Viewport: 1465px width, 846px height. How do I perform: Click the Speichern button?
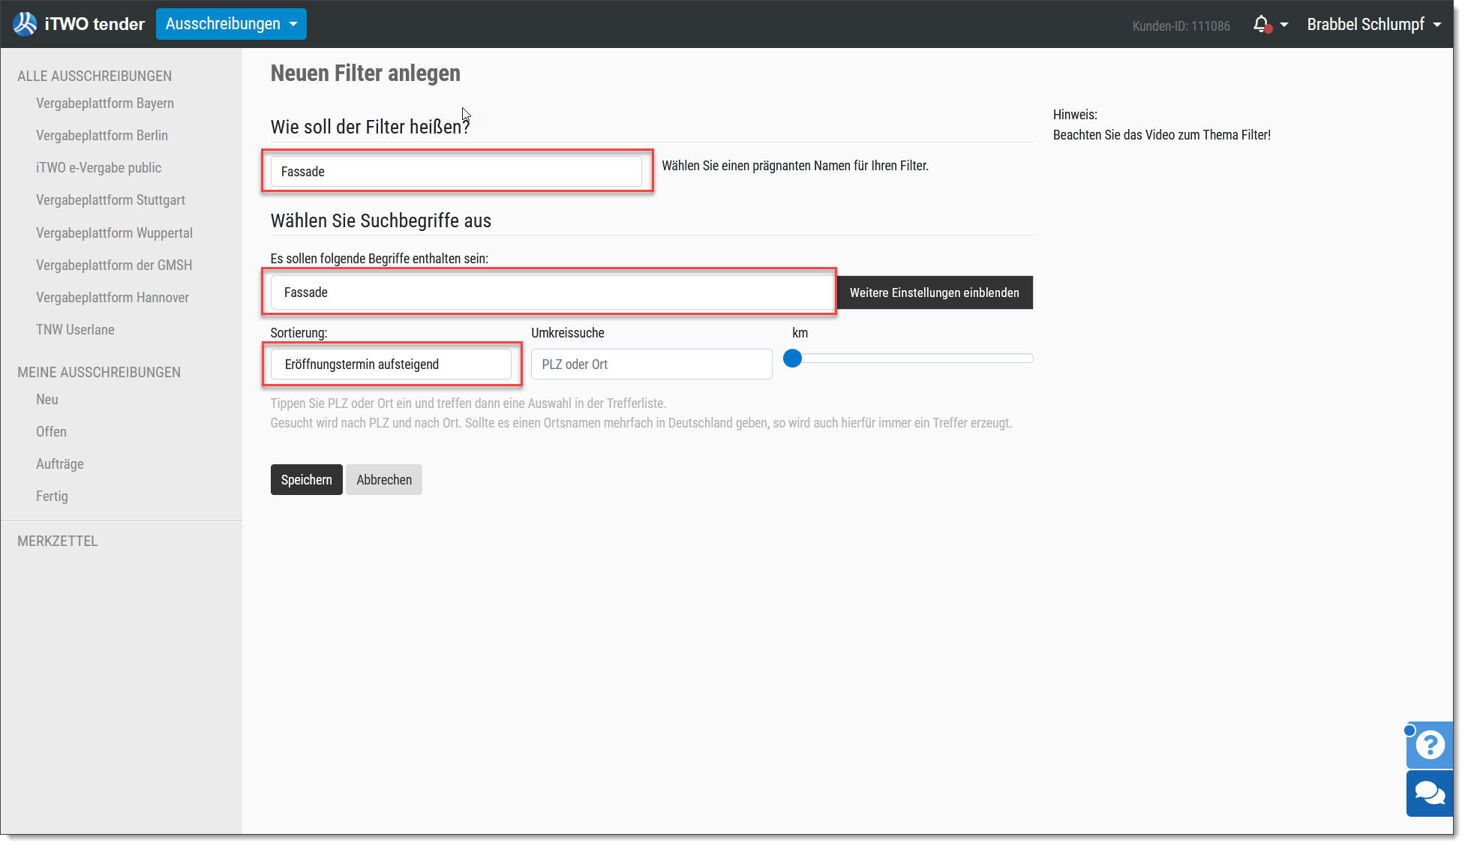tap(306, 480)
